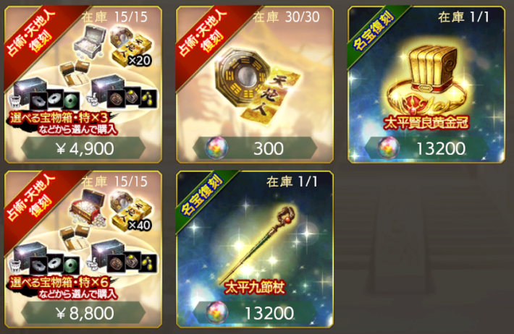Click the ×40 talisman bundle icon
The height and width of the screenshot is (334, 514).
(130, 211)
